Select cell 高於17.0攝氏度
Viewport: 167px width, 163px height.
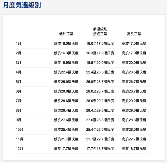coord(134,43)
